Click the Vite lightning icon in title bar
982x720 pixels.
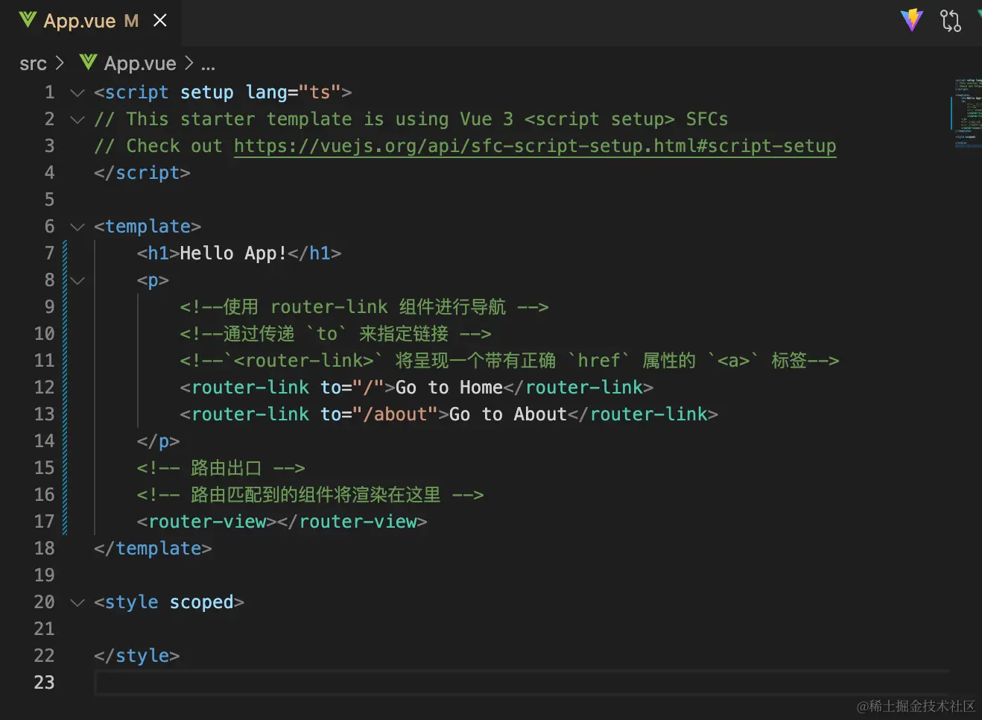(x=911, y=20)
